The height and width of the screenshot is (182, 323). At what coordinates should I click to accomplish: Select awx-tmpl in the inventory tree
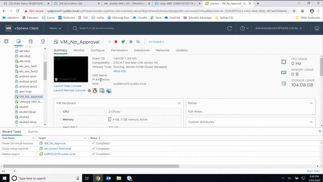click(25, 92)
